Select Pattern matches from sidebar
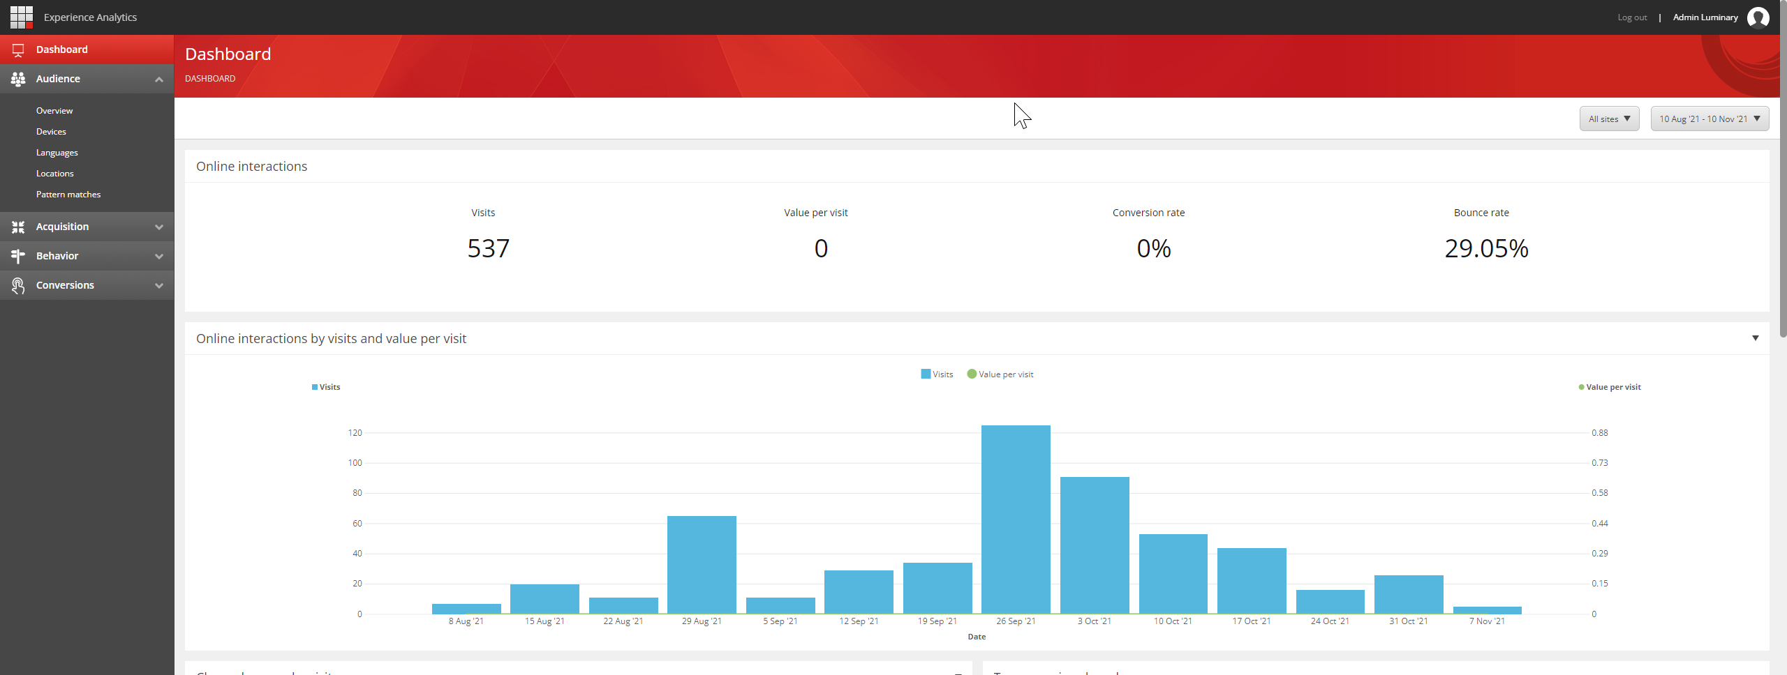The height and width of the screenshot is (675, 1787). click(68, 194)
